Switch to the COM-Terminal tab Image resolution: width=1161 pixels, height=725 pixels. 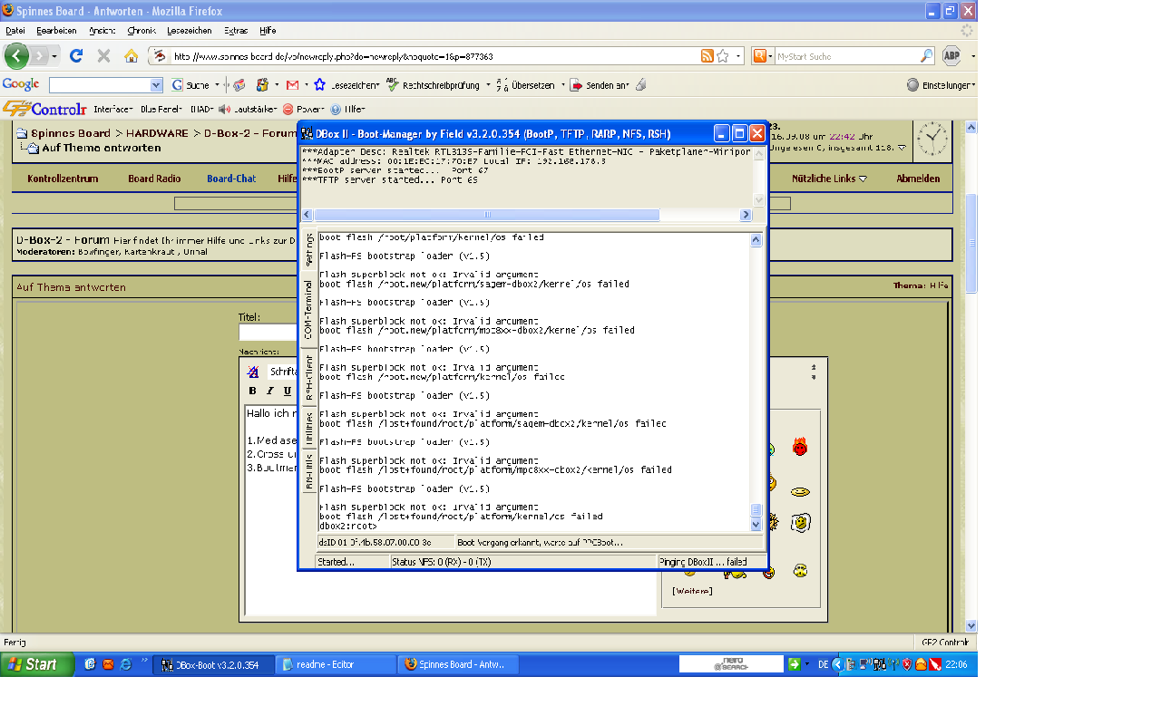[308, 310]
